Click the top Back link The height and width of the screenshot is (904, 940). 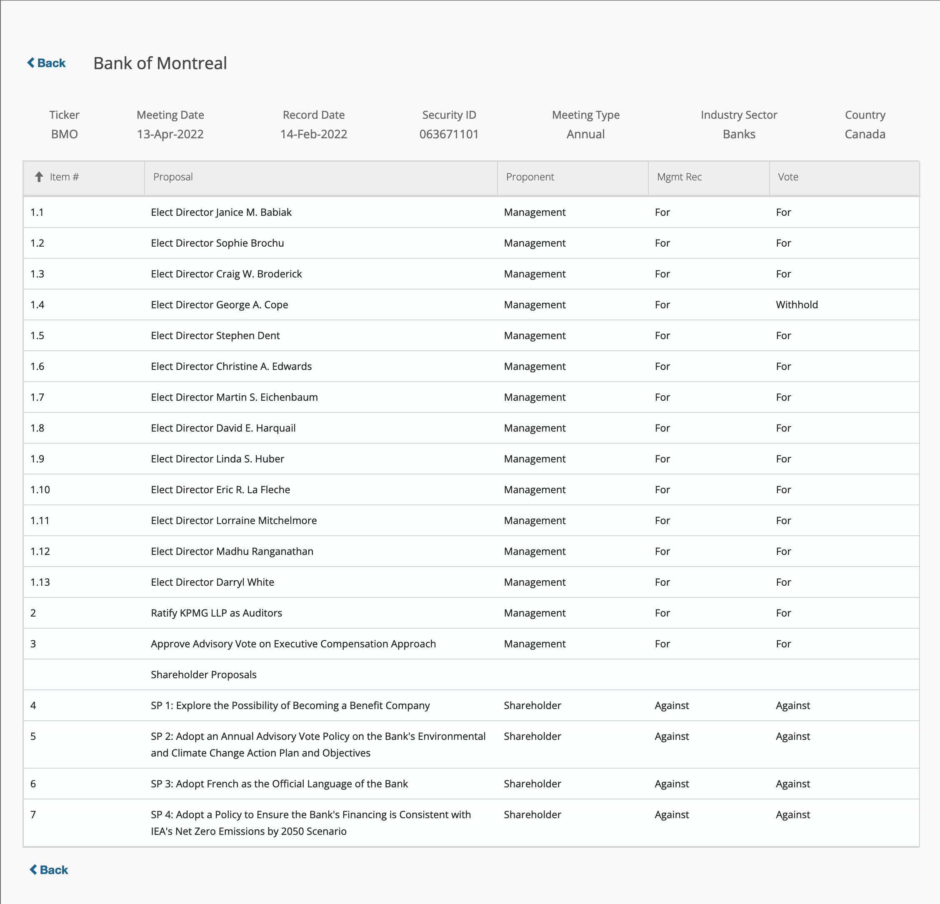(51, 63)
